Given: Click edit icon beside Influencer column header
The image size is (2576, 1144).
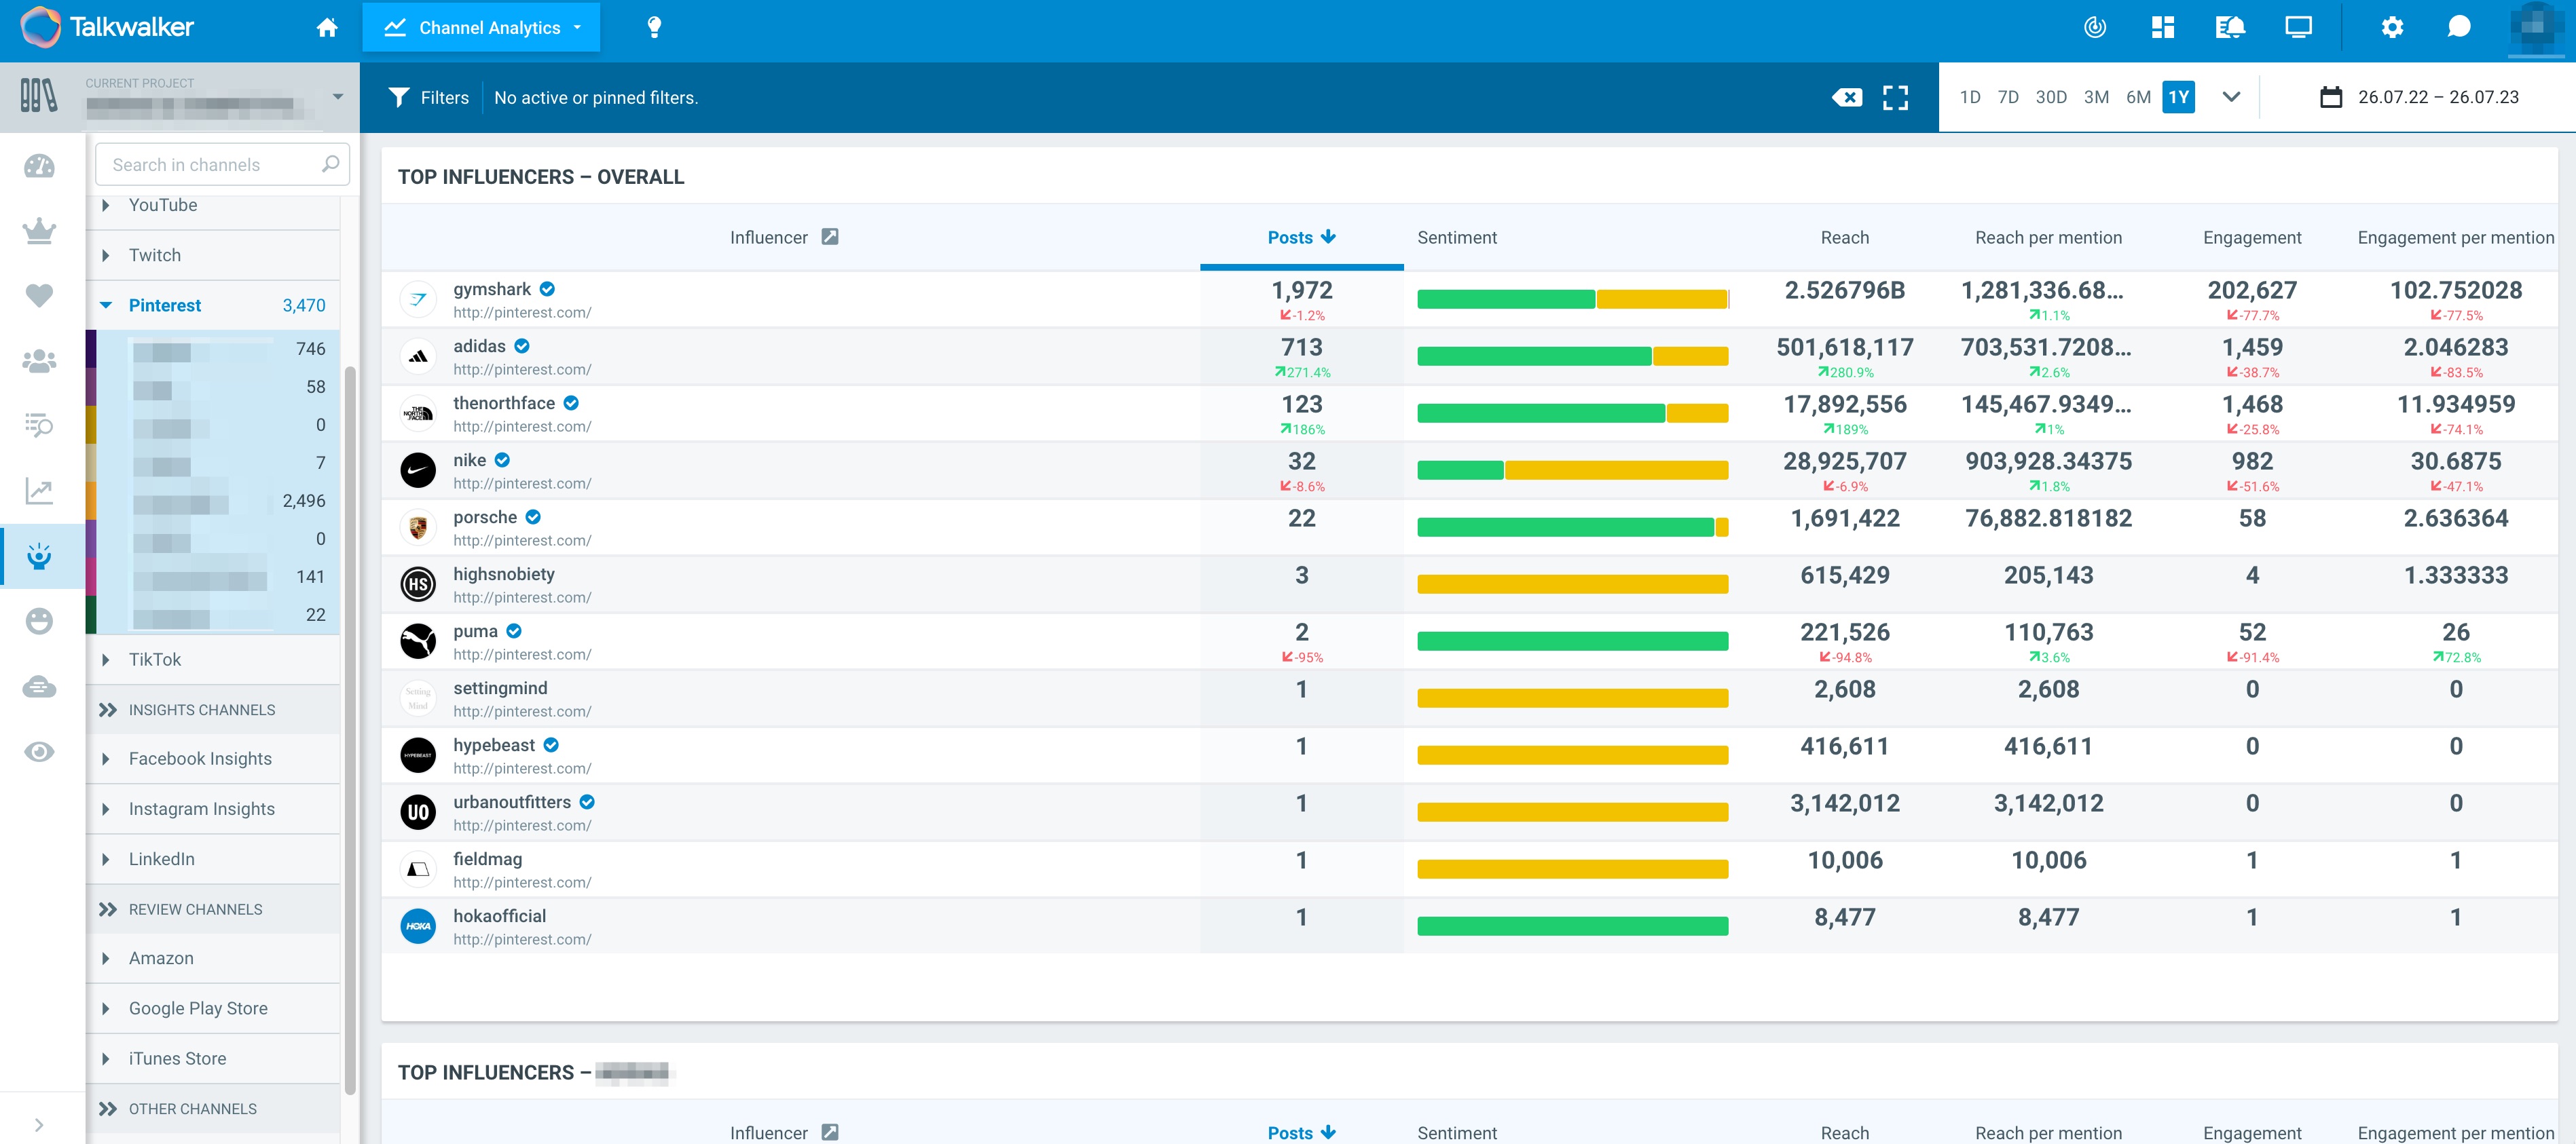Looking at the screenshot, I should [830, 237].
